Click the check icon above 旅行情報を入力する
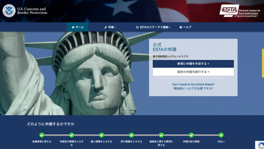 [x=131, y=135]
